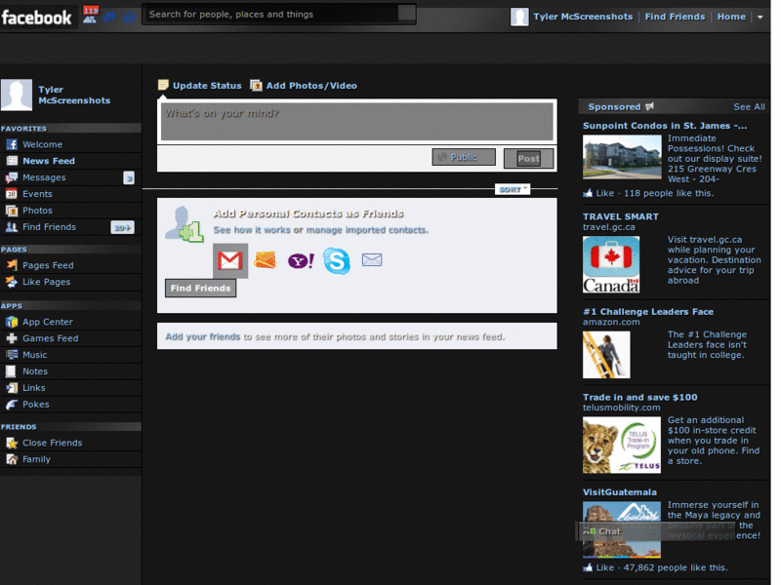Click the Sunpoint Condos ad image
Viewport: 781px width, 585px height.
point(622,157)
